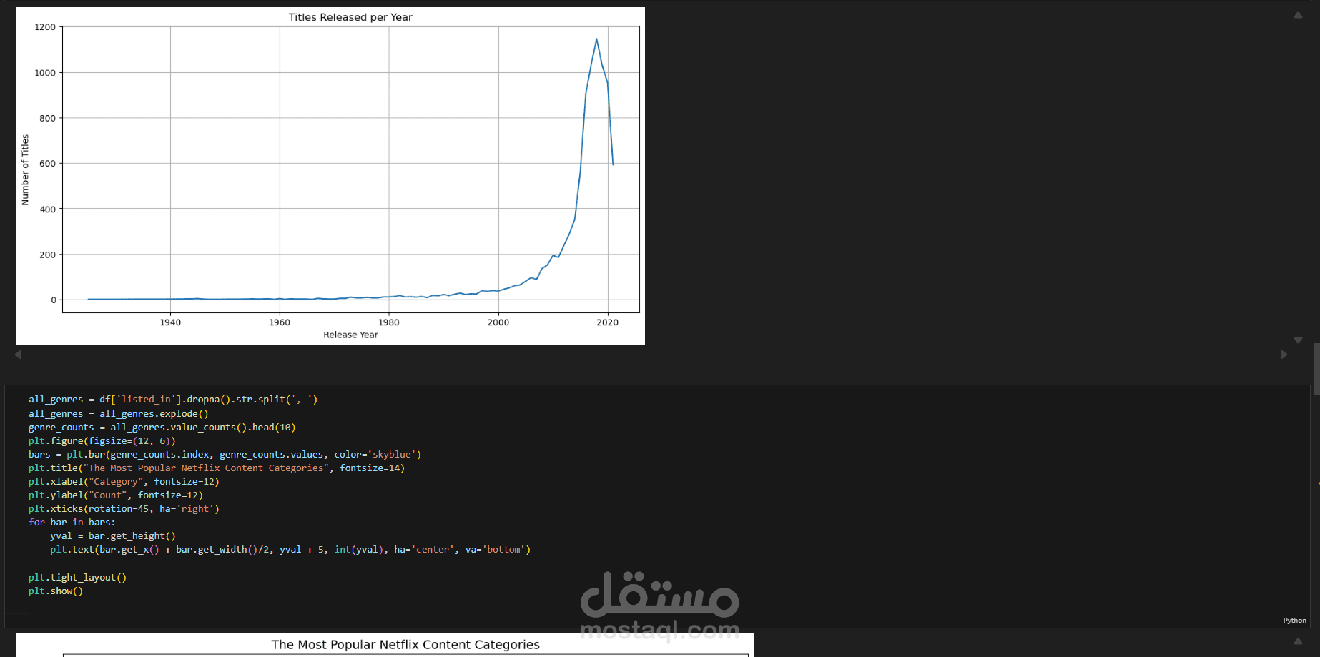The width and height of the screenshot is (1320, 657).
Task: Click the plt.title line in the code cell
Action: (217, 468)
